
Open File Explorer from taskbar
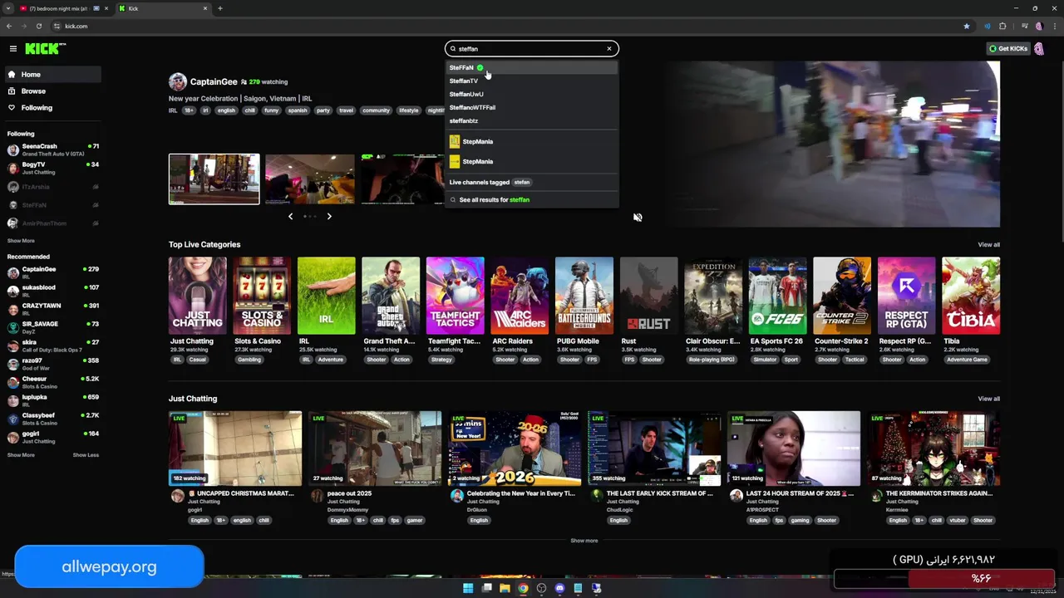[505, 588]
